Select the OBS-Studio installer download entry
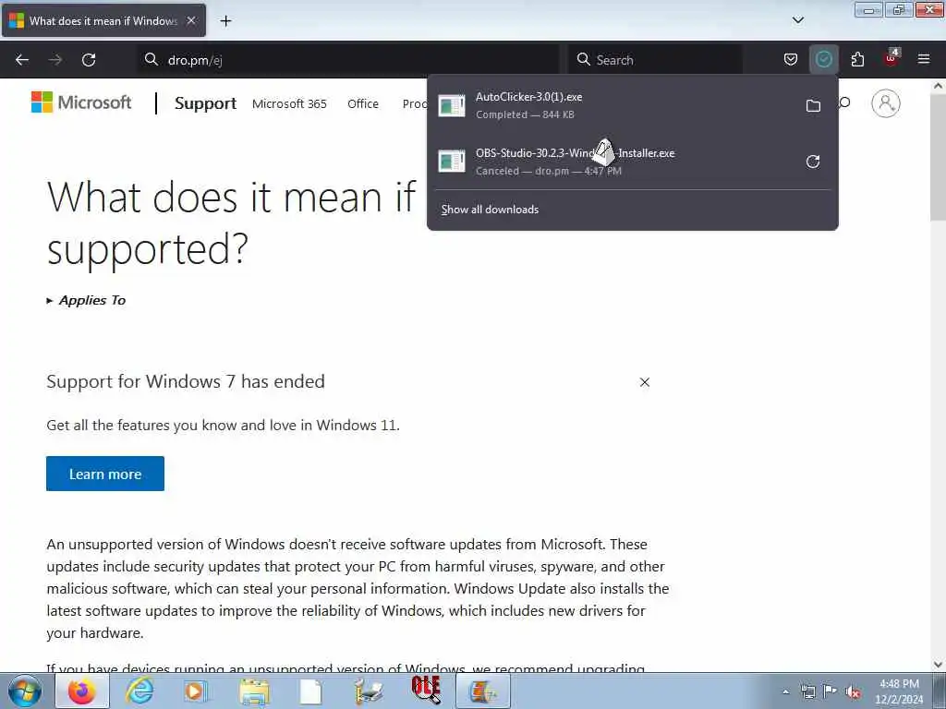 click(612, 162)
